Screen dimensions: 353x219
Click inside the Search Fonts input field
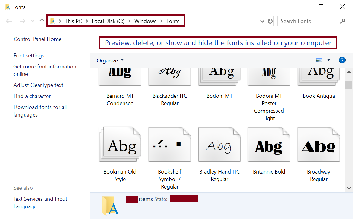[305, 21]
